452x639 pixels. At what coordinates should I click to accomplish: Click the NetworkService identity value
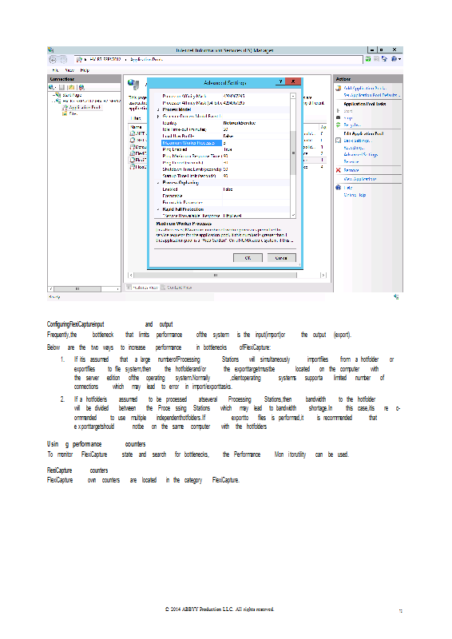point(240,123)
